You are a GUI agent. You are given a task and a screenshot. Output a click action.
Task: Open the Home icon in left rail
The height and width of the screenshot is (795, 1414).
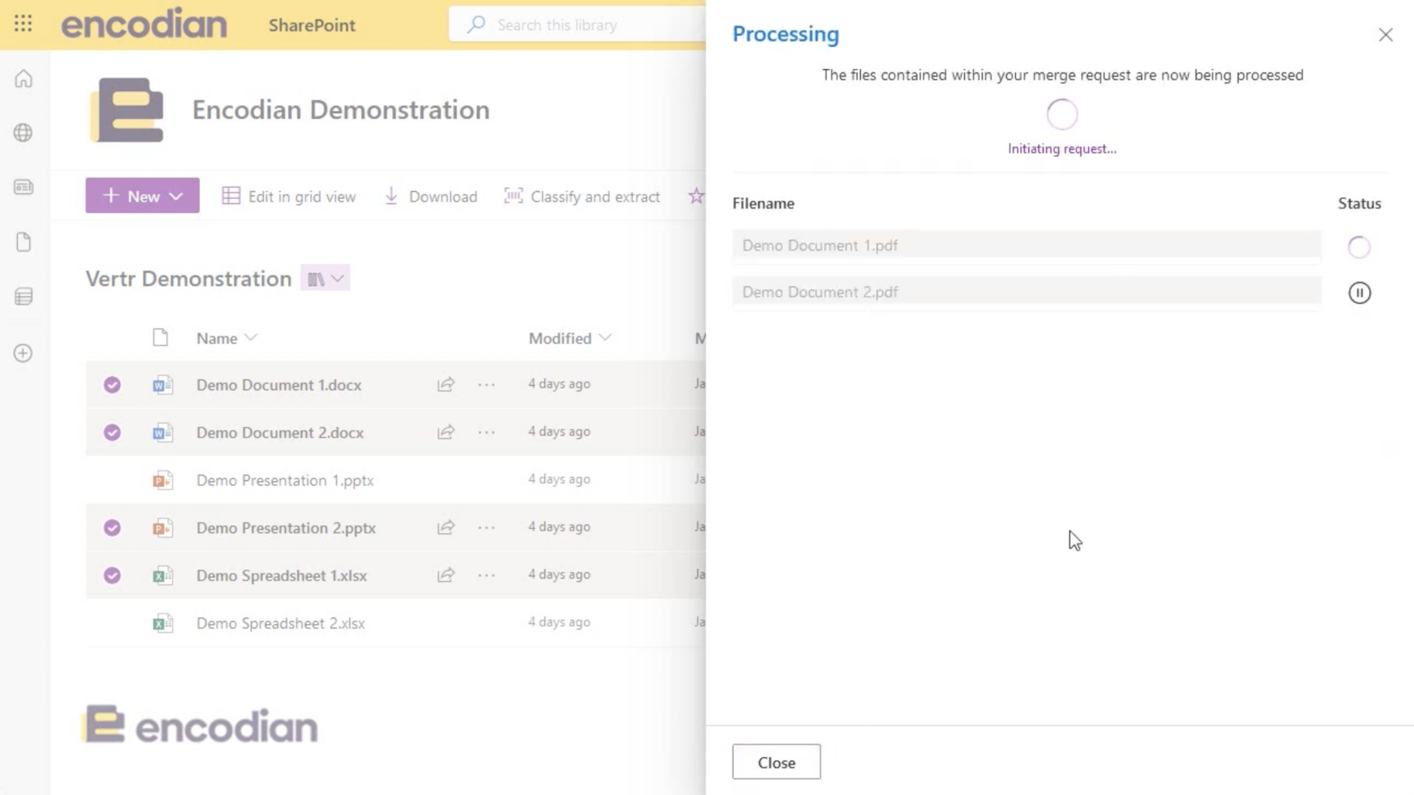23,79
